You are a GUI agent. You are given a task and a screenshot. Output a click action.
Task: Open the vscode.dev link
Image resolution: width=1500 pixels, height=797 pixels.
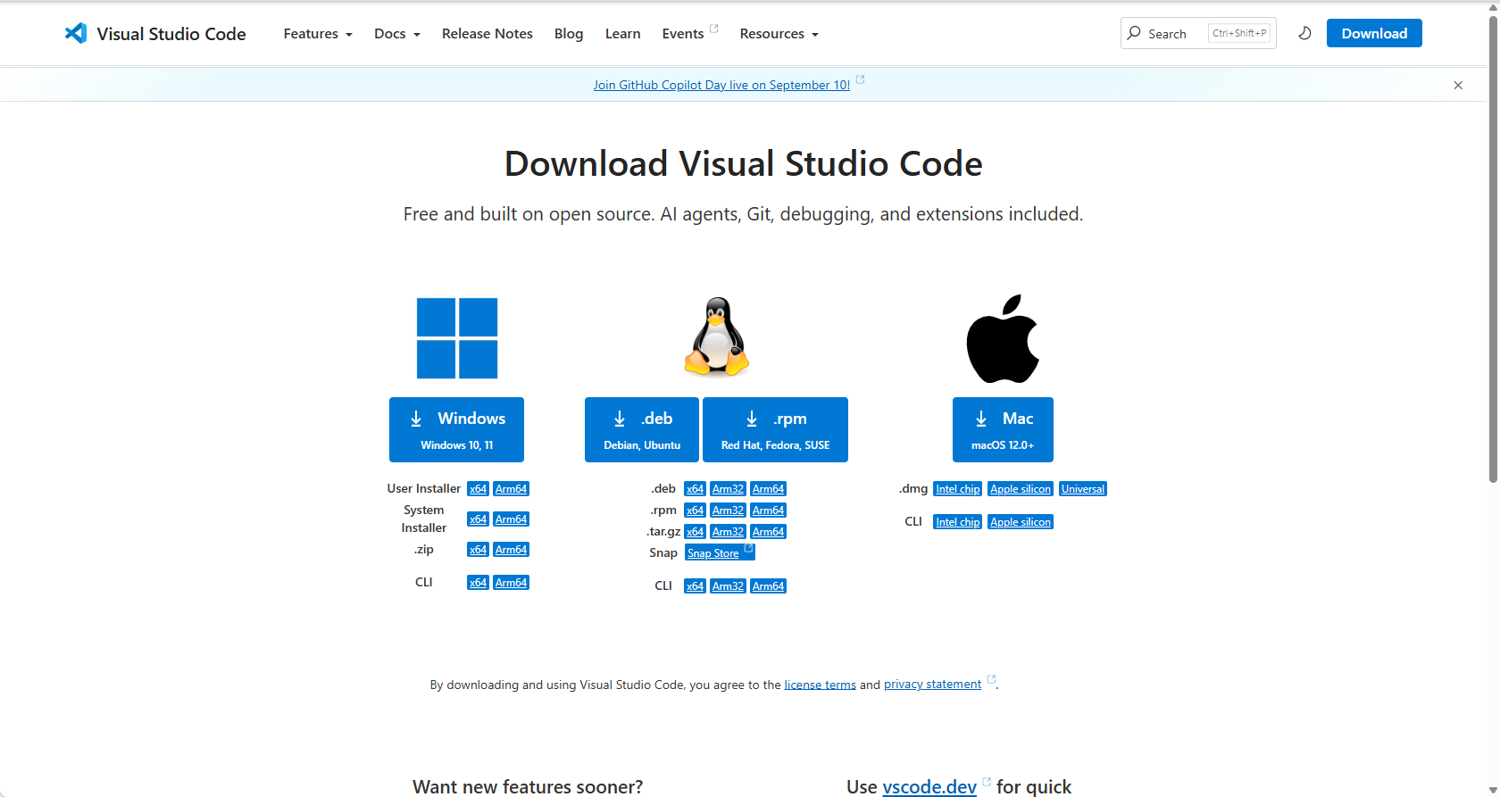pyautogui.click(x=929, y=786)
